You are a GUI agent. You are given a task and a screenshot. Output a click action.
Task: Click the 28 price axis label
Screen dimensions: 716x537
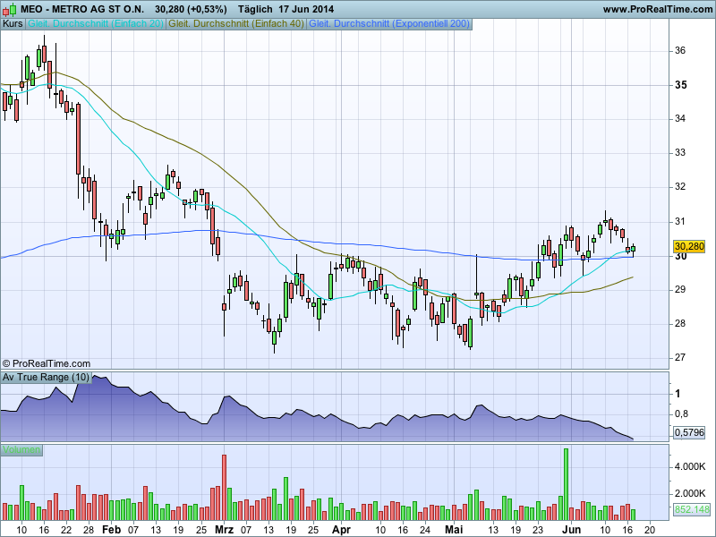click(680, 324)
